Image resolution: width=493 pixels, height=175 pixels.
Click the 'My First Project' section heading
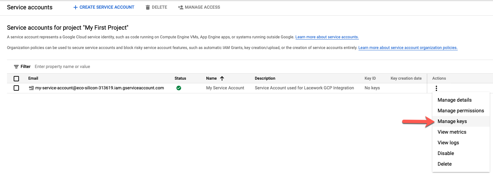click(x=68, y=28)
